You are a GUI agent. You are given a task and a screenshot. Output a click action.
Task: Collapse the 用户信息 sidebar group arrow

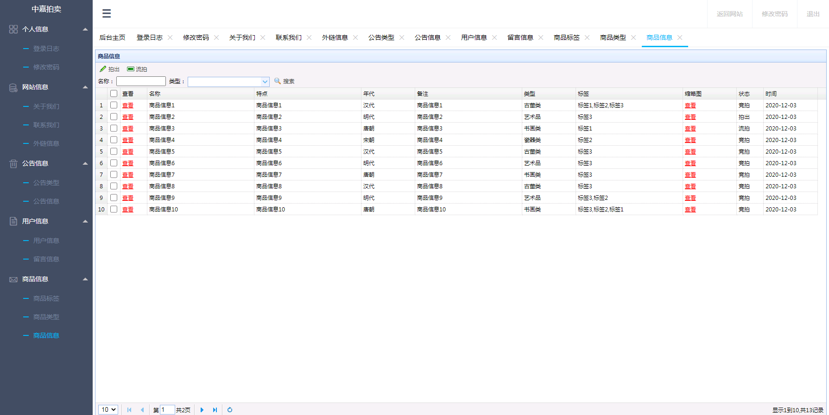[x=85, y=221]
